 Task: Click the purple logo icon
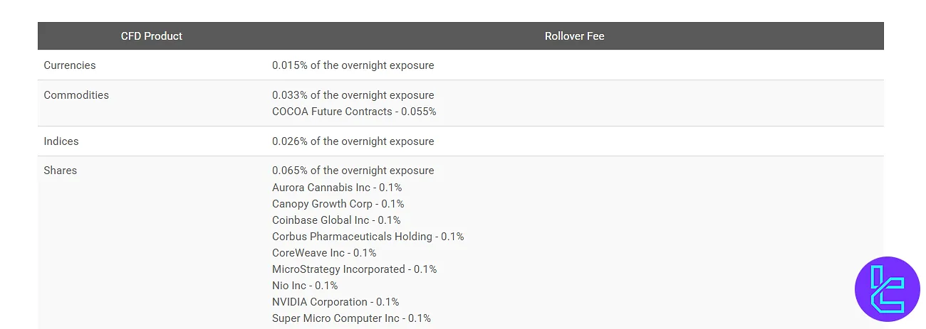tap(887, 288)
